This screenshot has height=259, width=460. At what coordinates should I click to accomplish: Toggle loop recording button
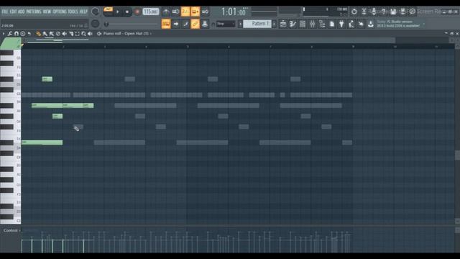pos(205,12)
